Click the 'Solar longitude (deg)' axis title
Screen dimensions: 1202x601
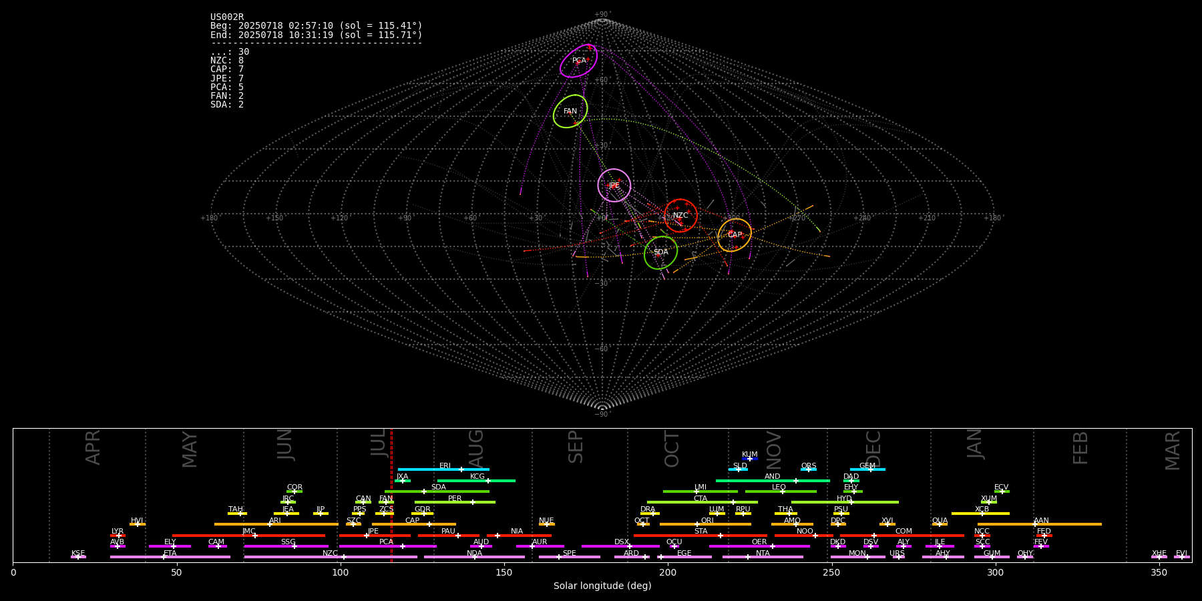(602, 586)
